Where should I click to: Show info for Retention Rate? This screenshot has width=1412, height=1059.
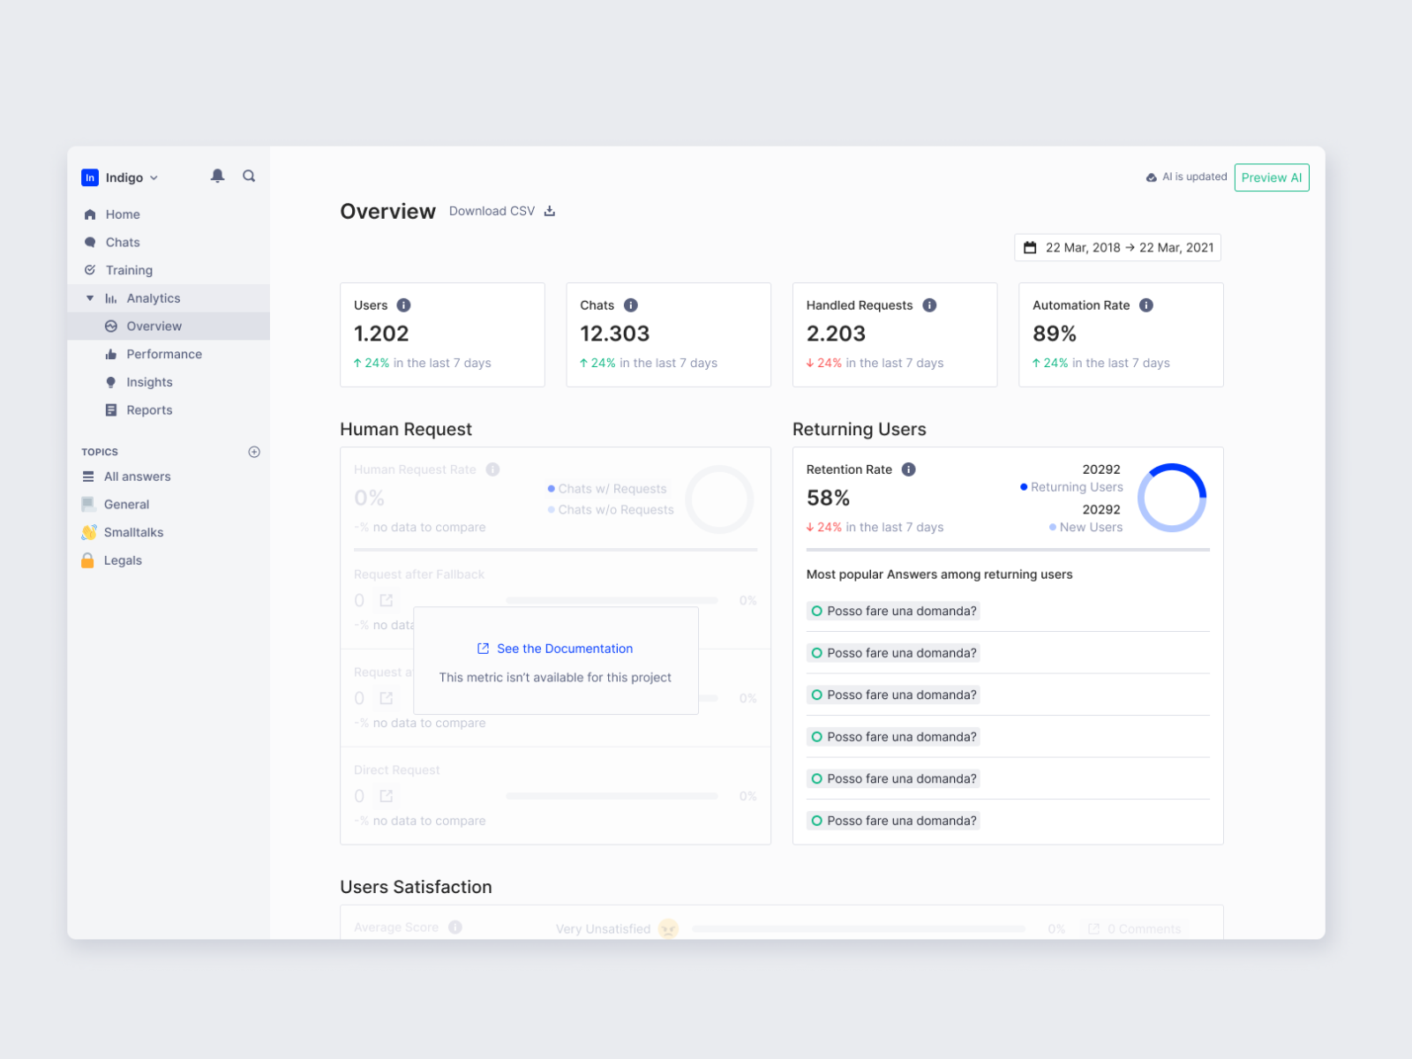click(x=908, y=469)
